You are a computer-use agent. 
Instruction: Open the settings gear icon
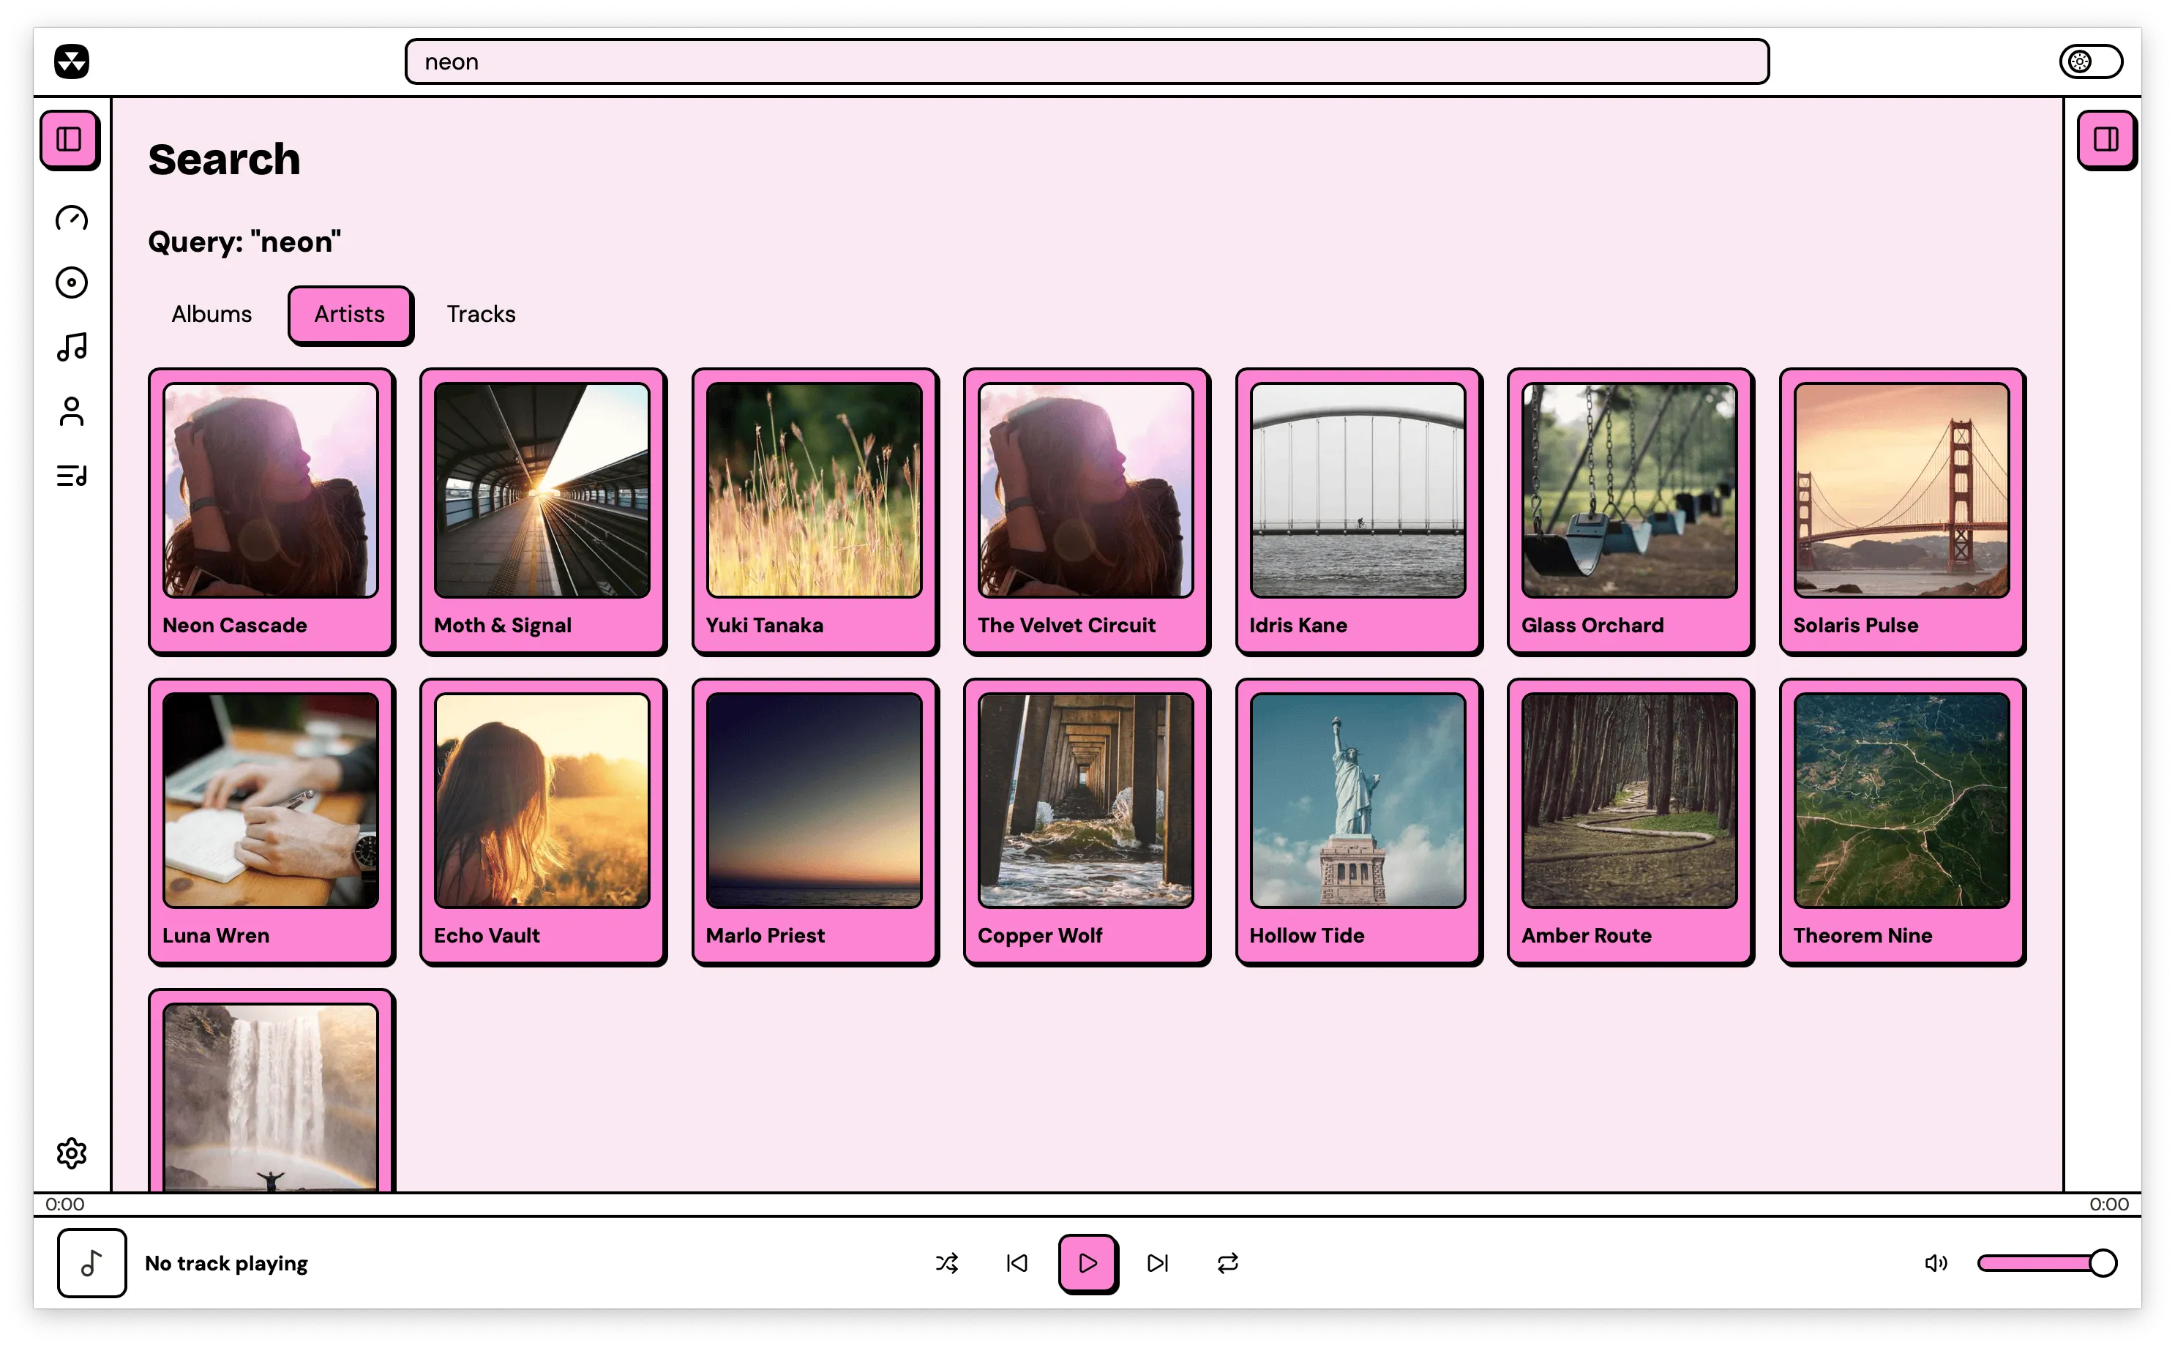click(71, 1153)
